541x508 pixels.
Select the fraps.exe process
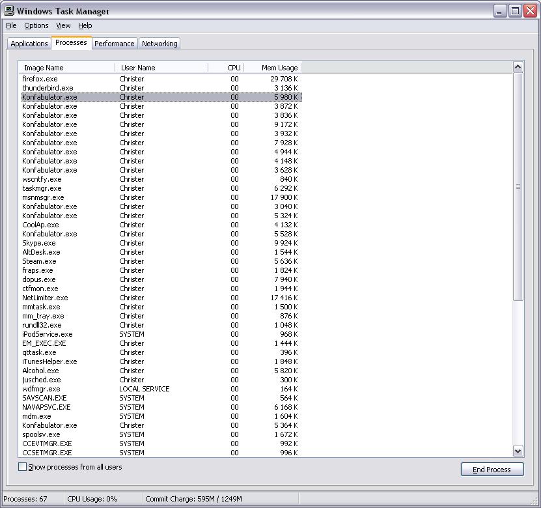tap(161, 270)
